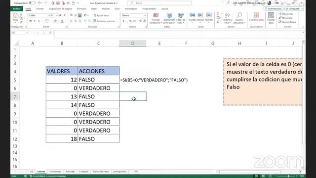Click the AutoSum sigma icon
Screen dimensions: 316x178
[218, 14]
